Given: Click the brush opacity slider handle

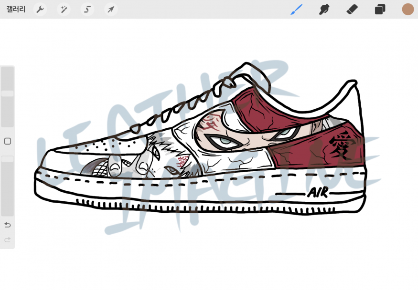Looking at the screenshot, I should (7, 159).
